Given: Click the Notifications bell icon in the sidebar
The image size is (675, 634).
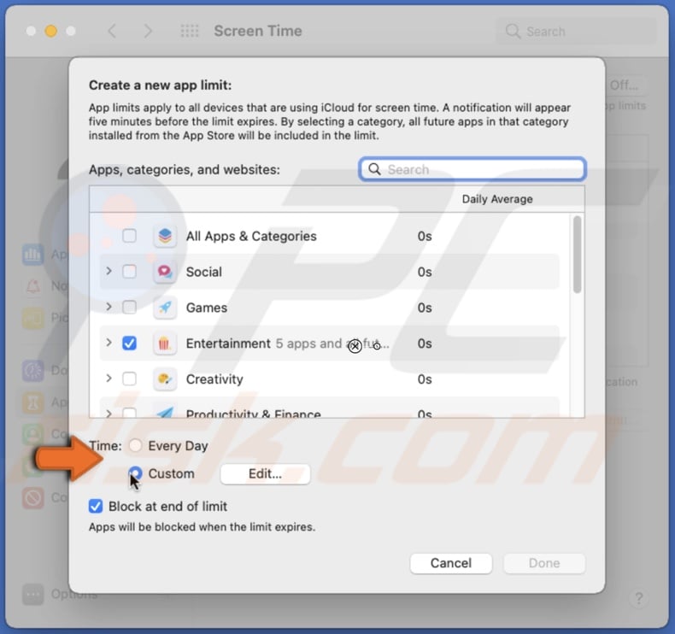Looking at the screenshot, I should [x=33, y=285].
